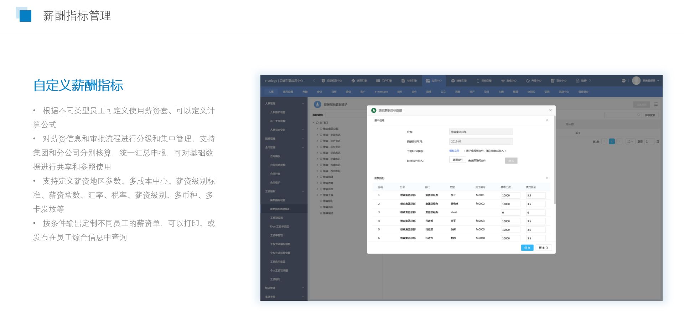Close the 编辑薪酬指标数据 dialog
The image size is (684, 314).
tap(550, 110)
